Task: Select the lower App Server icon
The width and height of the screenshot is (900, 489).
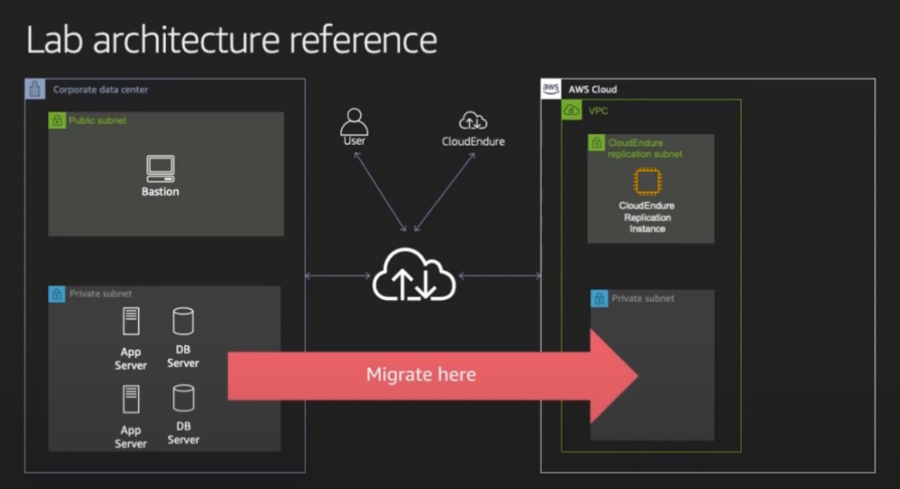Action: (131, 400)
